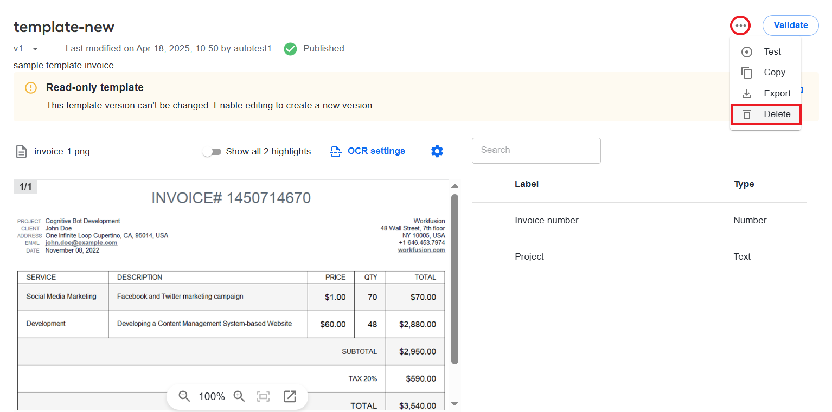Click the Last modified timestamp text
832x412 pixels.
click(x=168, y=49)
